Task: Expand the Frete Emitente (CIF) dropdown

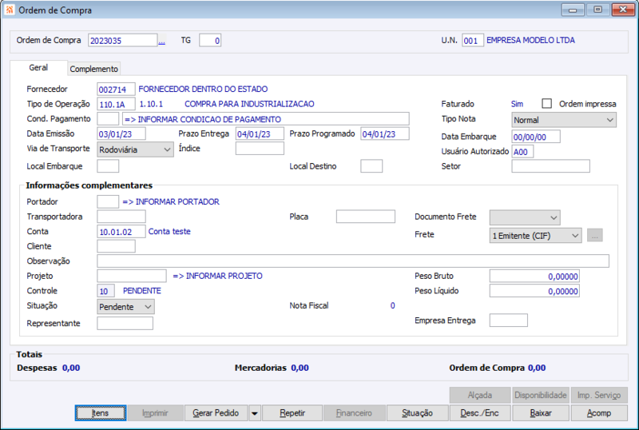Action: pos(535,236)
